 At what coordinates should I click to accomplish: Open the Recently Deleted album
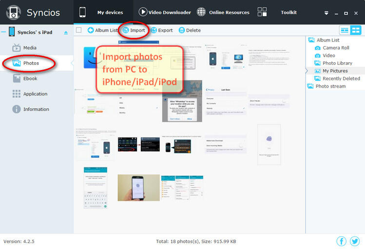coord(341,78)
